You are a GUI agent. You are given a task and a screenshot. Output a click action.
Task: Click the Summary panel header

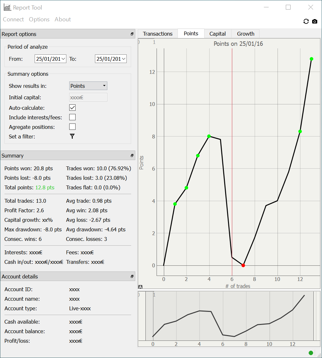pos(68,156)
